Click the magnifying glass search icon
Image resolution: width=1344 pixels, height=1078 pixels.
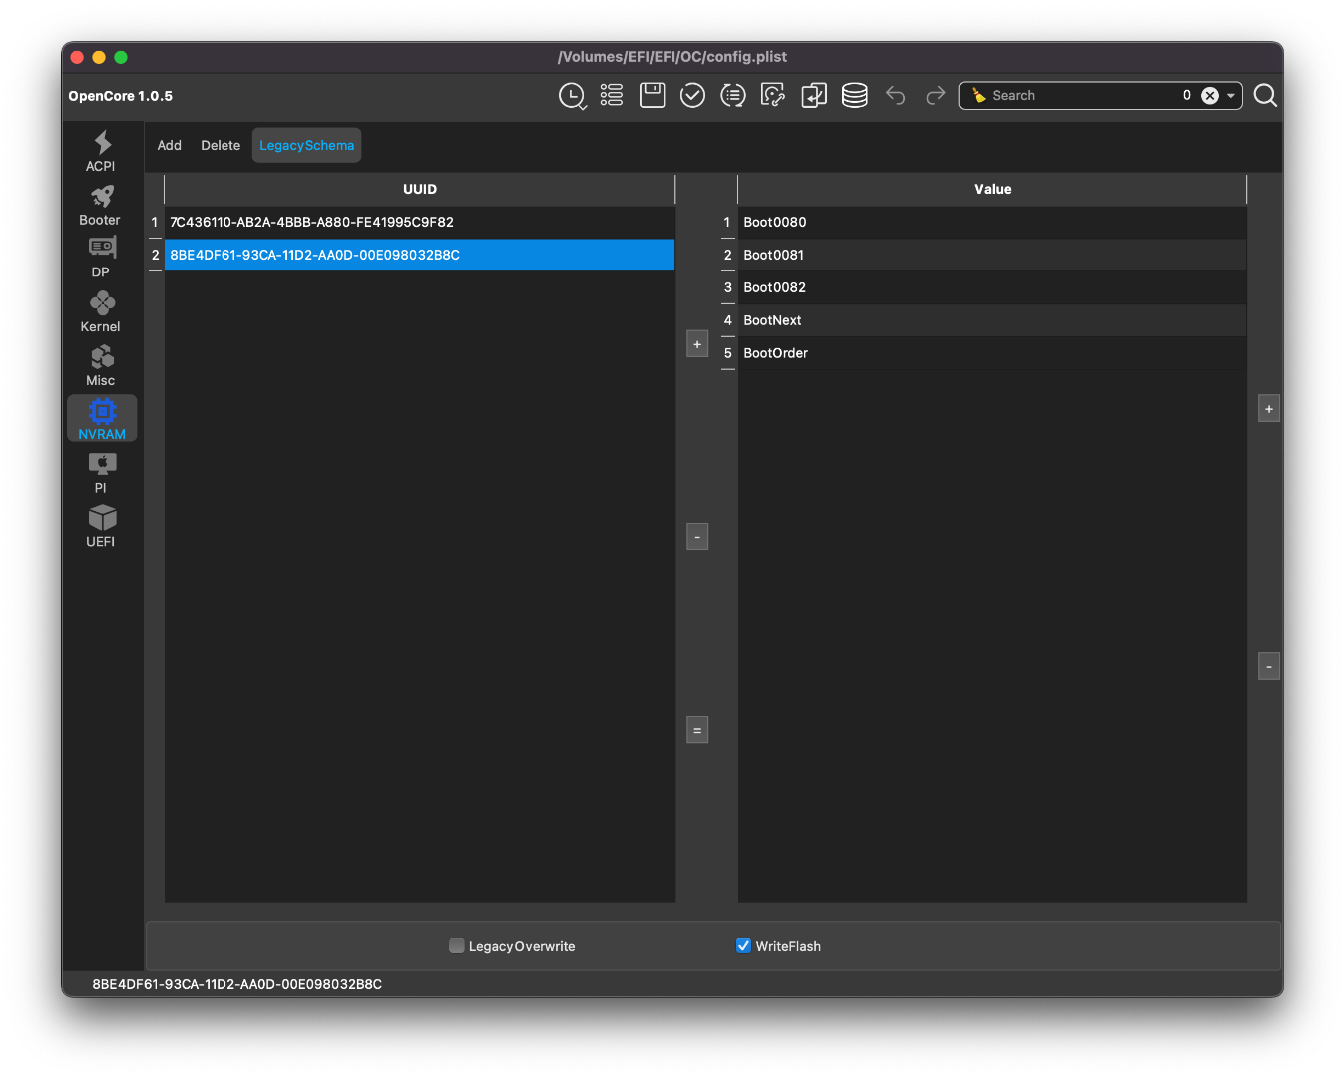1265,95
